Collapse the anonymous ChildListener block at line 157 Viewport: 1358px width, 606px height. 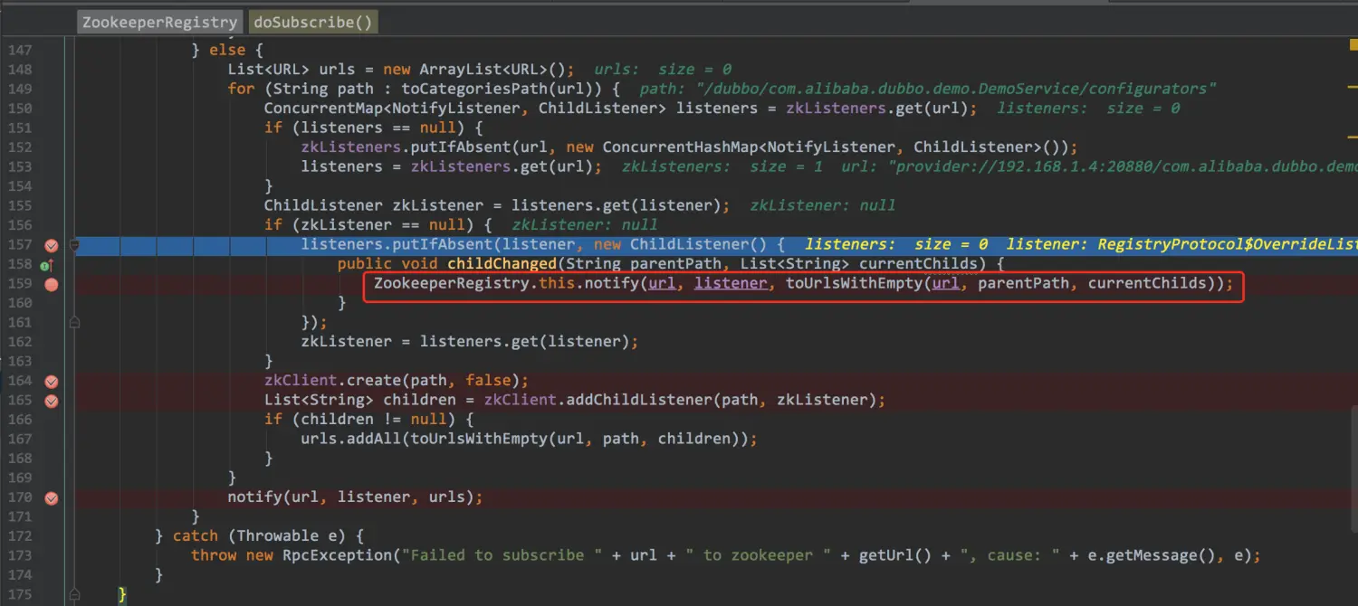tap(74, 244)
